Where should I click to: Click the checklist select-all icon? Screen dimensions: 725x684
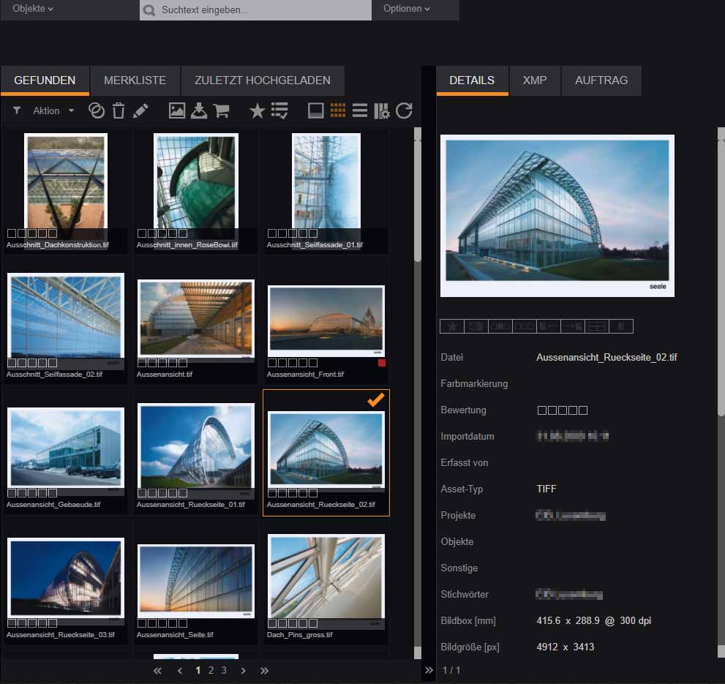pos(279,111)
